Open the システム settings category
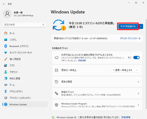This screenshot has width=147, height=119. (x=25, y=39)
